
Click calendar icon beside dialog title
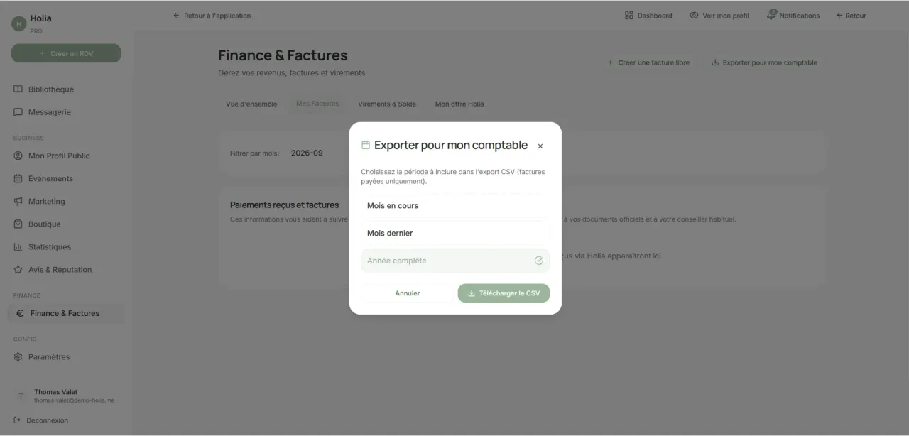366,145
